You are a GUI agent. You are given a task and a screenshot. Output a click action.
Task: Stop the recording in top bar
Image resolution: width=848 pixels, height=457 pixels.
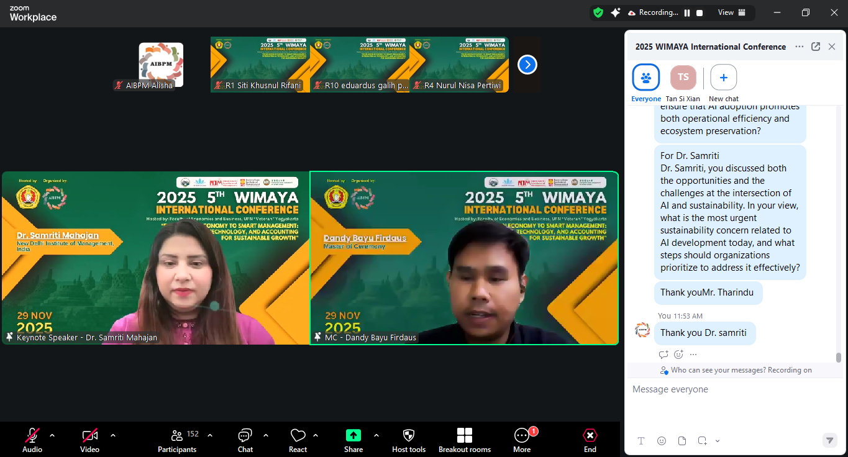click(700, 12)
